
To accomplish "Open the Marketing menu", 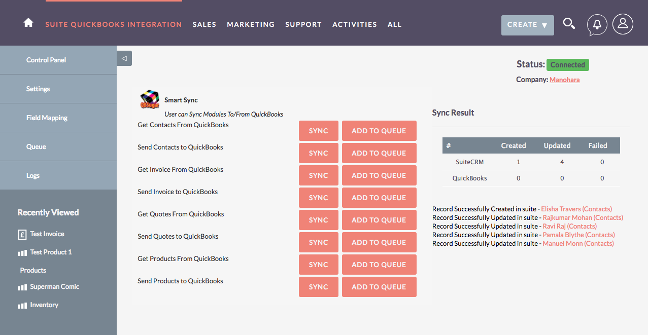I will point(251,24).
